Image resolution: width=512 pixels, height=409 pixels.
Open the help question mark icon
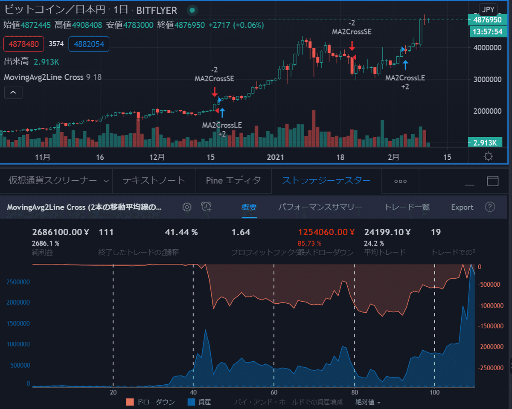coord(490,207)
